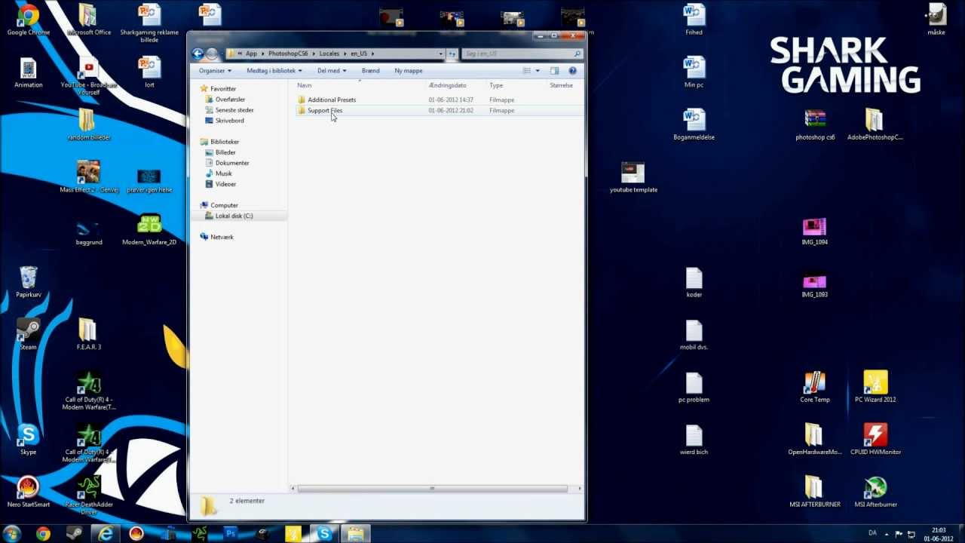
Task: Open the Videoer library
Action: (225, 184)
